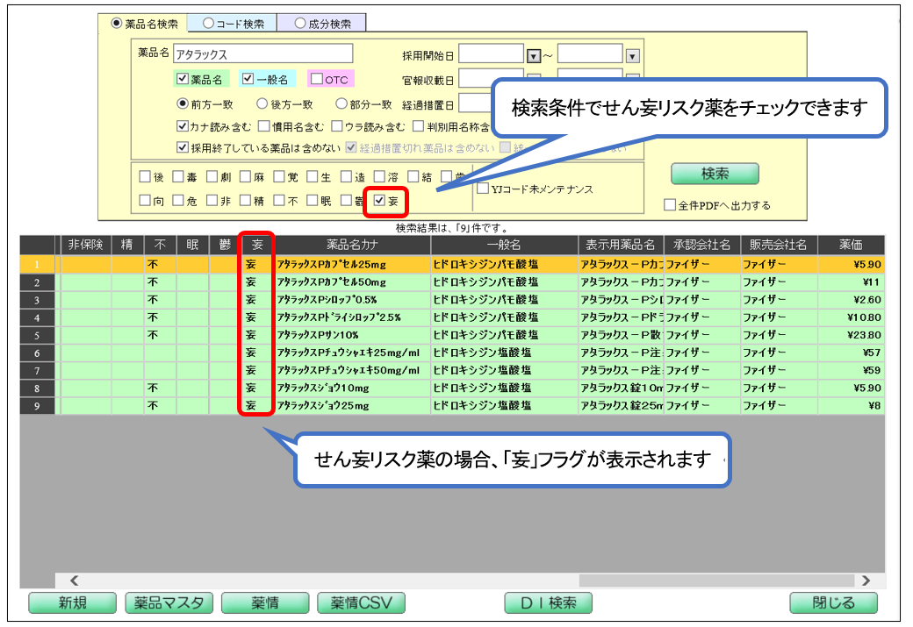Click the horizontal scrollbar right arrow
913x627 pixels.
pos(866,580)
